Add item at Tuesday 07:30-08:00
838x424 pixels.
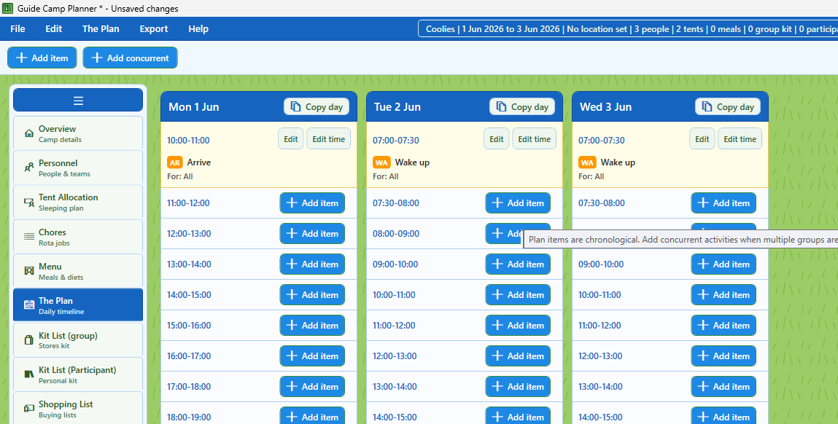point(518,203)
